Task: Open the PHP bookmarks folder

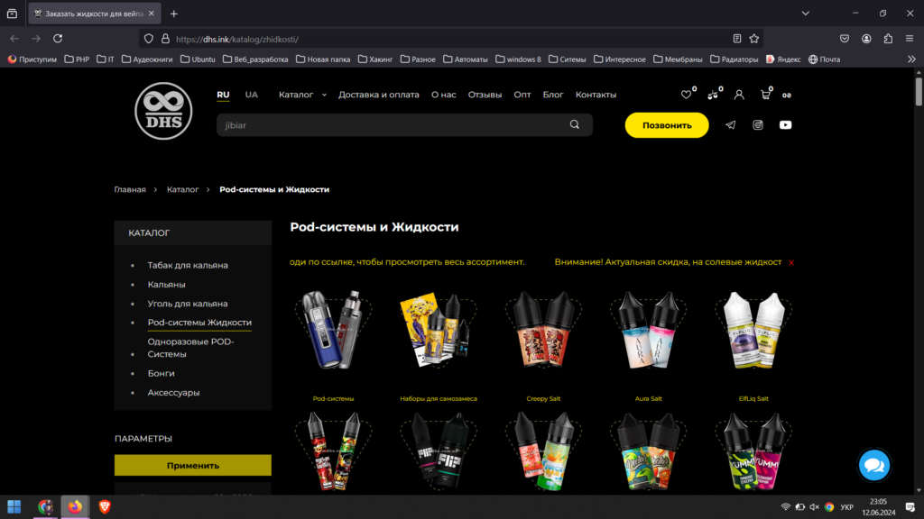Action: pos(77,59)
